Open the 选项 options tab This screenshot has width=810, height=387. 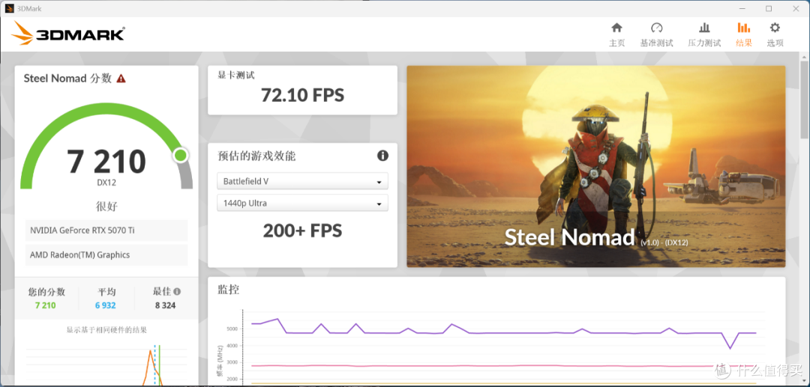point(775,35)
